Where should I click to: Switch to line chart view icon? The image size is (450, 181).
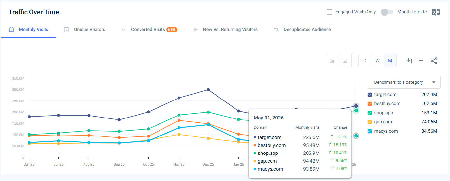point(345,61)
